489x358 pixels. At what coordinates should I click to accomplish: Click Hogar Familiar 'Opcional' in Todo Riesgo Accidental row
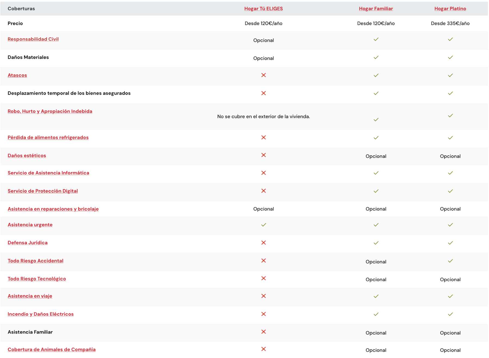point(376,262)
